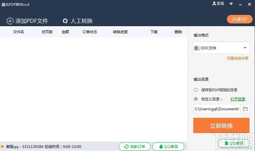Click the 立即转换 button
The image size is (255, 151).
click(221, 125)
